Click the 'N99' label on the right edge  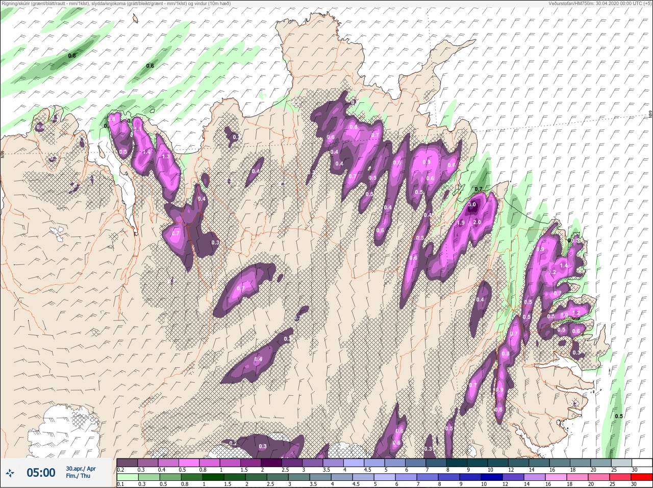[x=650, y=115]
